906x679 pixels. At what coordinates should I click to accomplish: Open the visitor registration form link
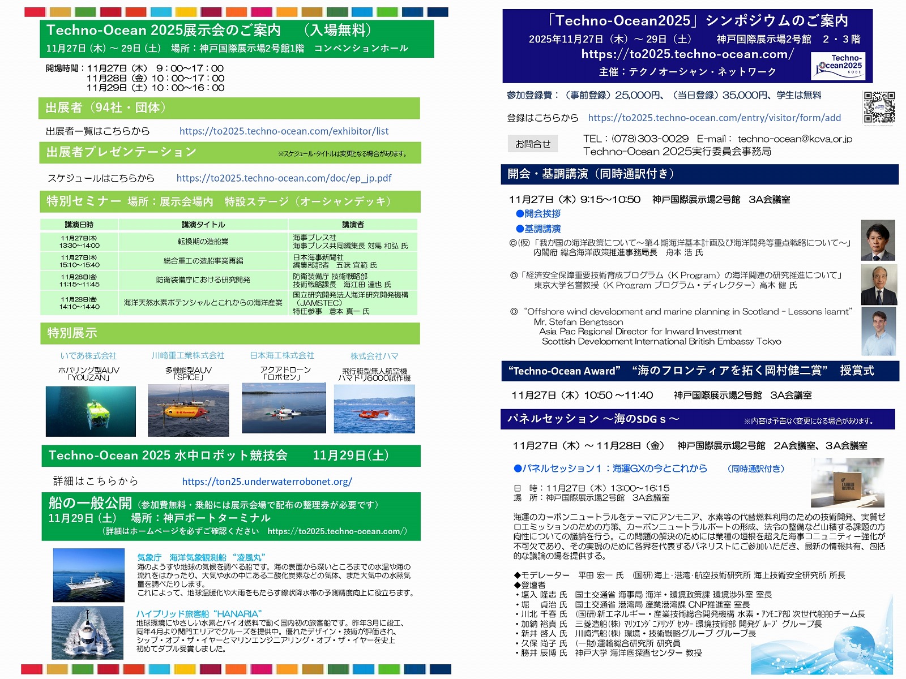click(x=714, y=118)
